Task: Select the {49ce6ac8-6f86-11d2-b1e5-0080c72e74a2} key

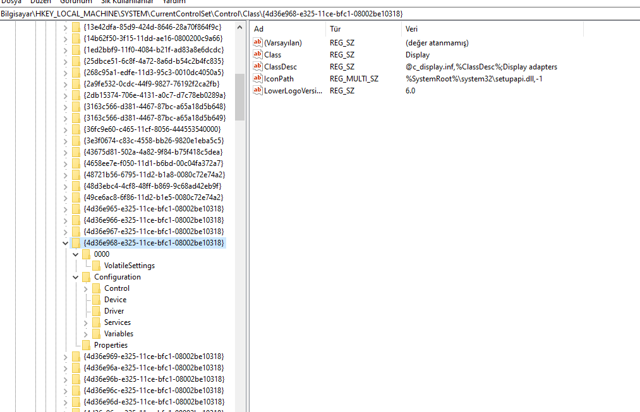Action: point(154,197)
